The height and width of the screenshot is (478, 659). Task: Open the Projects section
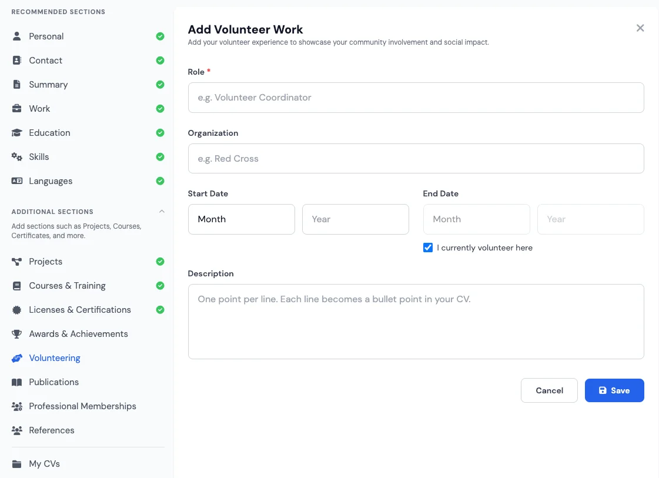click(88, 262)
